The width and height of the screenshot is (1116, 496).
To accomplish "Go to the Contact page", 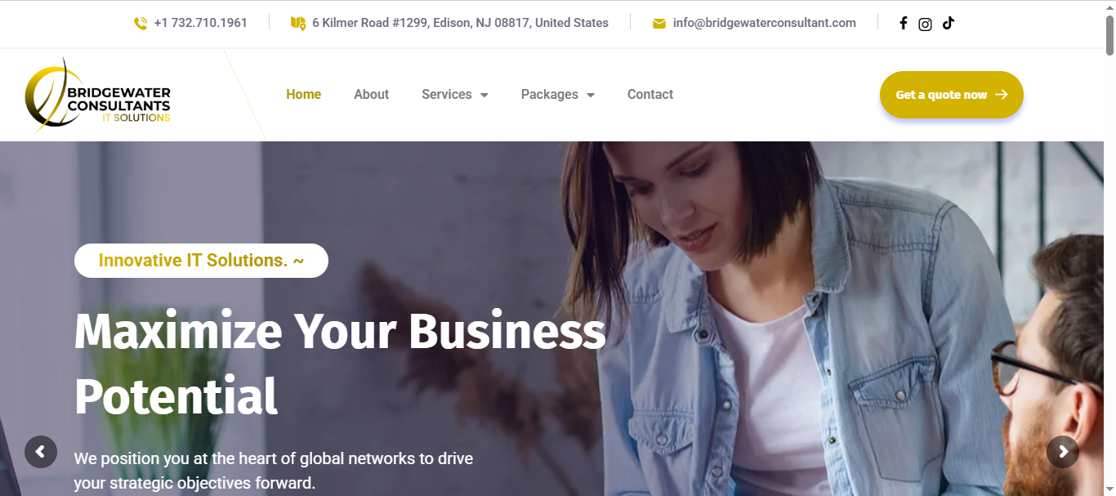I will (x=650, y=94).
